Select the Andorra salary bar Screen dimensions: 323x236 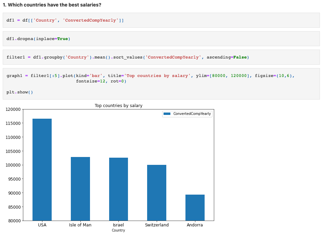pos(195,207)
